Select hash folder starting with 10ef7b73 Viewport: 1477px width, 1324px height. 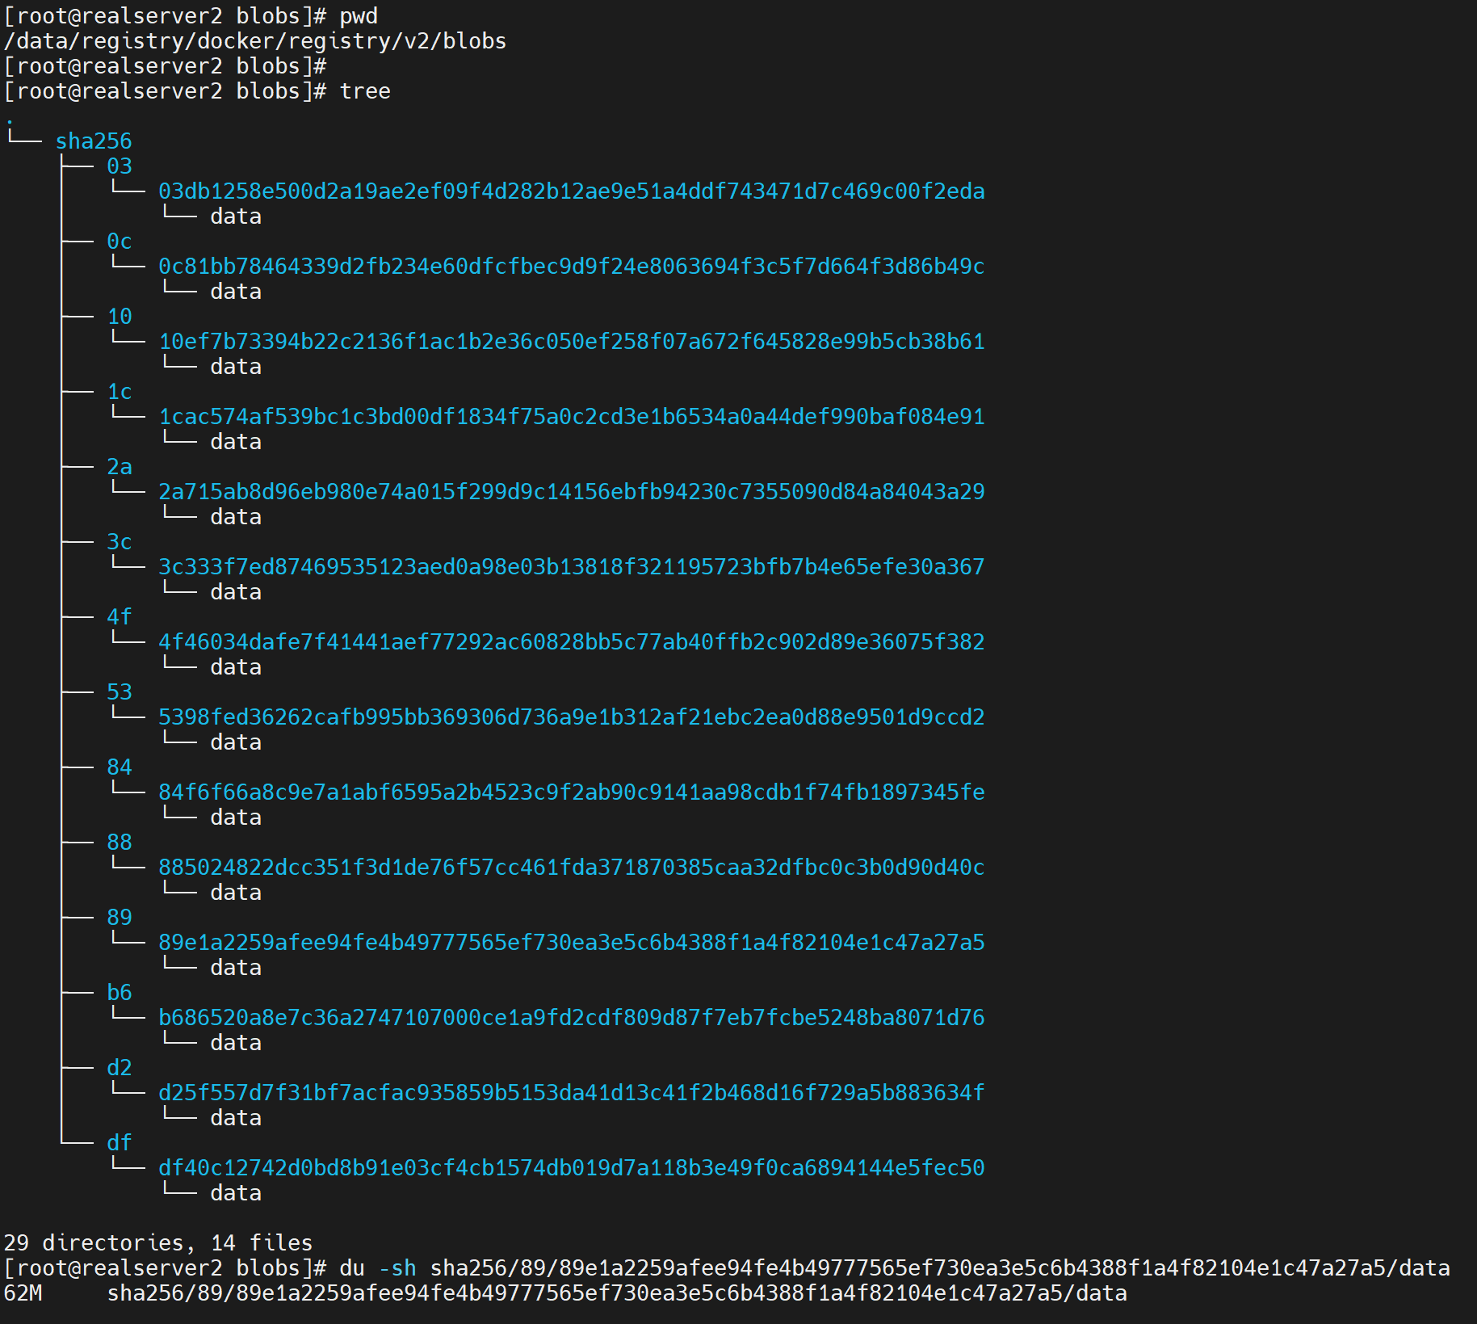coord(571,342)
